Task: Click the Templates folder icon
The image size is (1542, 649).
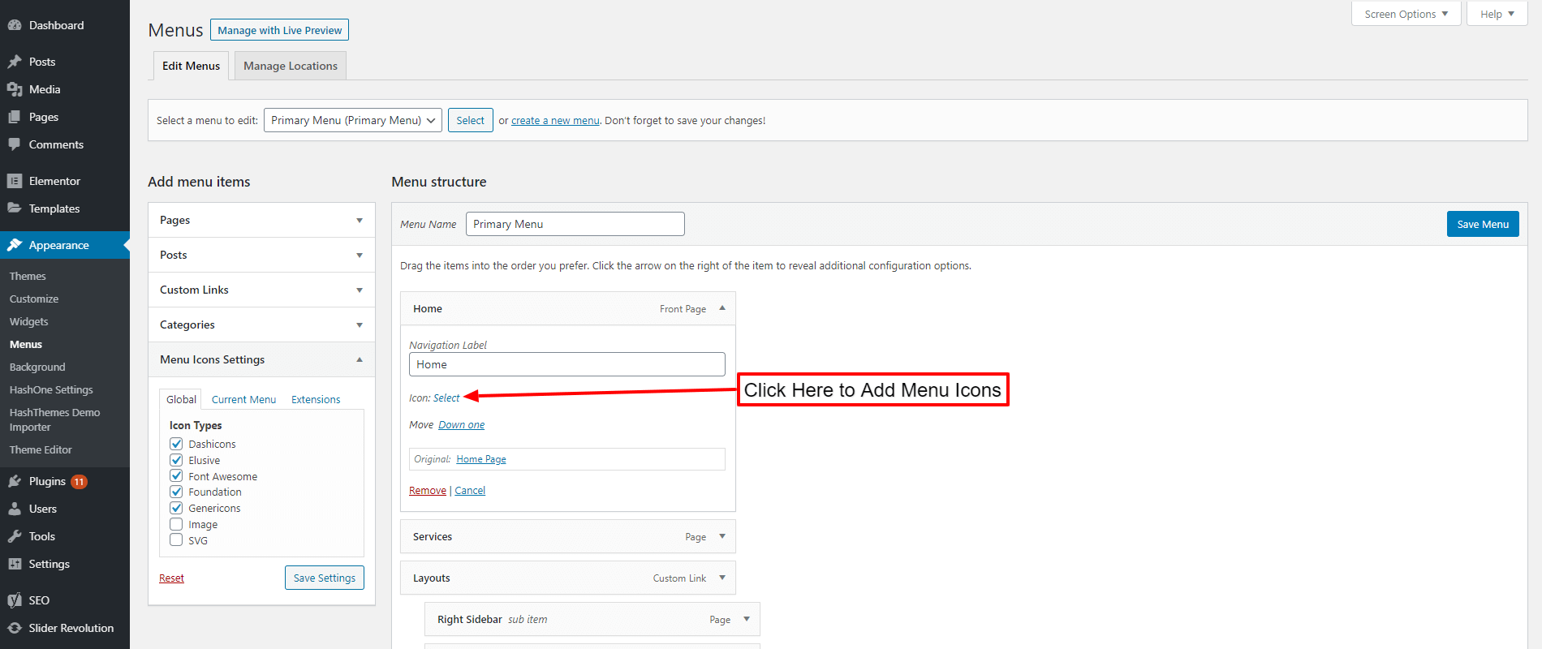Action: tap(15, 208)
